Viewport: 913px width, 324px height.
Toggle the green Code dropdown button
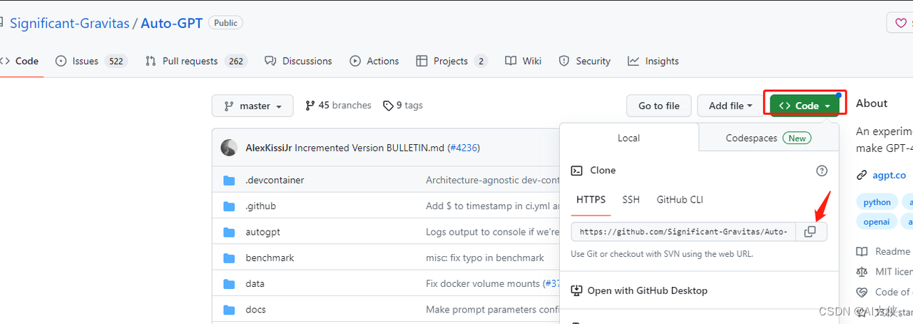coord(805,106)
